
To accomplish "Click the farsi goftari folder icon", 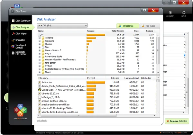I will click(x=43, y=63).
